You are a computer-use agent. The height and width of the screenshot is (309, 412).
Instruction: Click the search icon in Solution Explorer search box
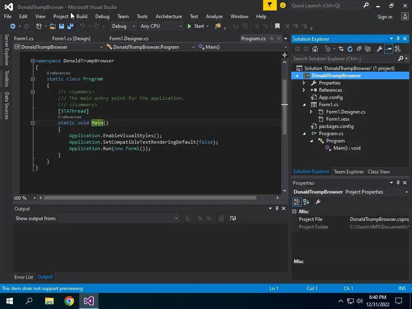pyautogui.click(x=400, y=59)
